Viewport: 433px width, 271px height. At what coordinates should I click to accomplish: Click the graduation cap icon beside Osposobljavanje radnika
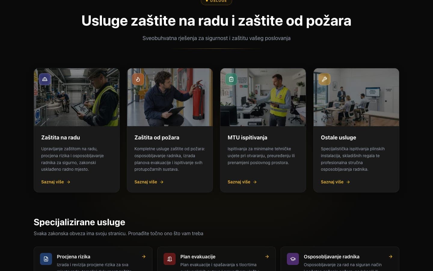pyautogui.click(x=293, y=259)
